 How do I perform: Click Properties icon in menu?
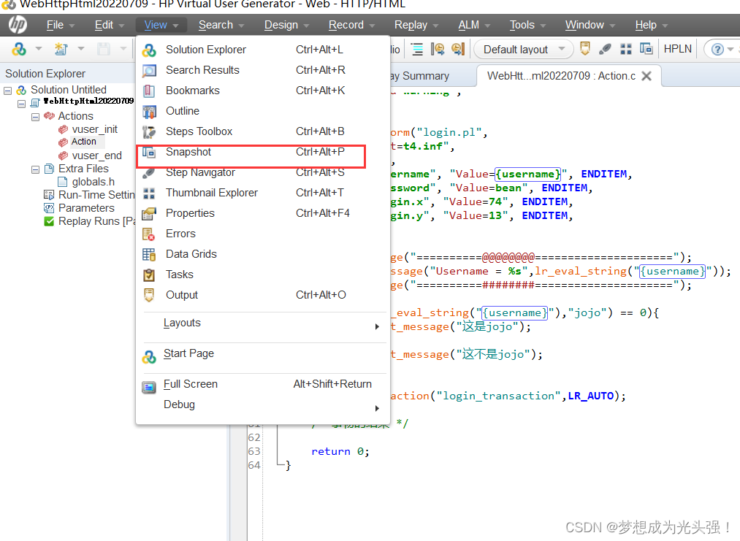[149, 214]
